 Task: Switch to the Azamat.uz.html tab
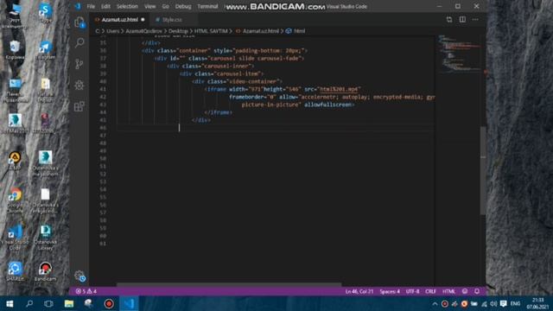point(119,20)
